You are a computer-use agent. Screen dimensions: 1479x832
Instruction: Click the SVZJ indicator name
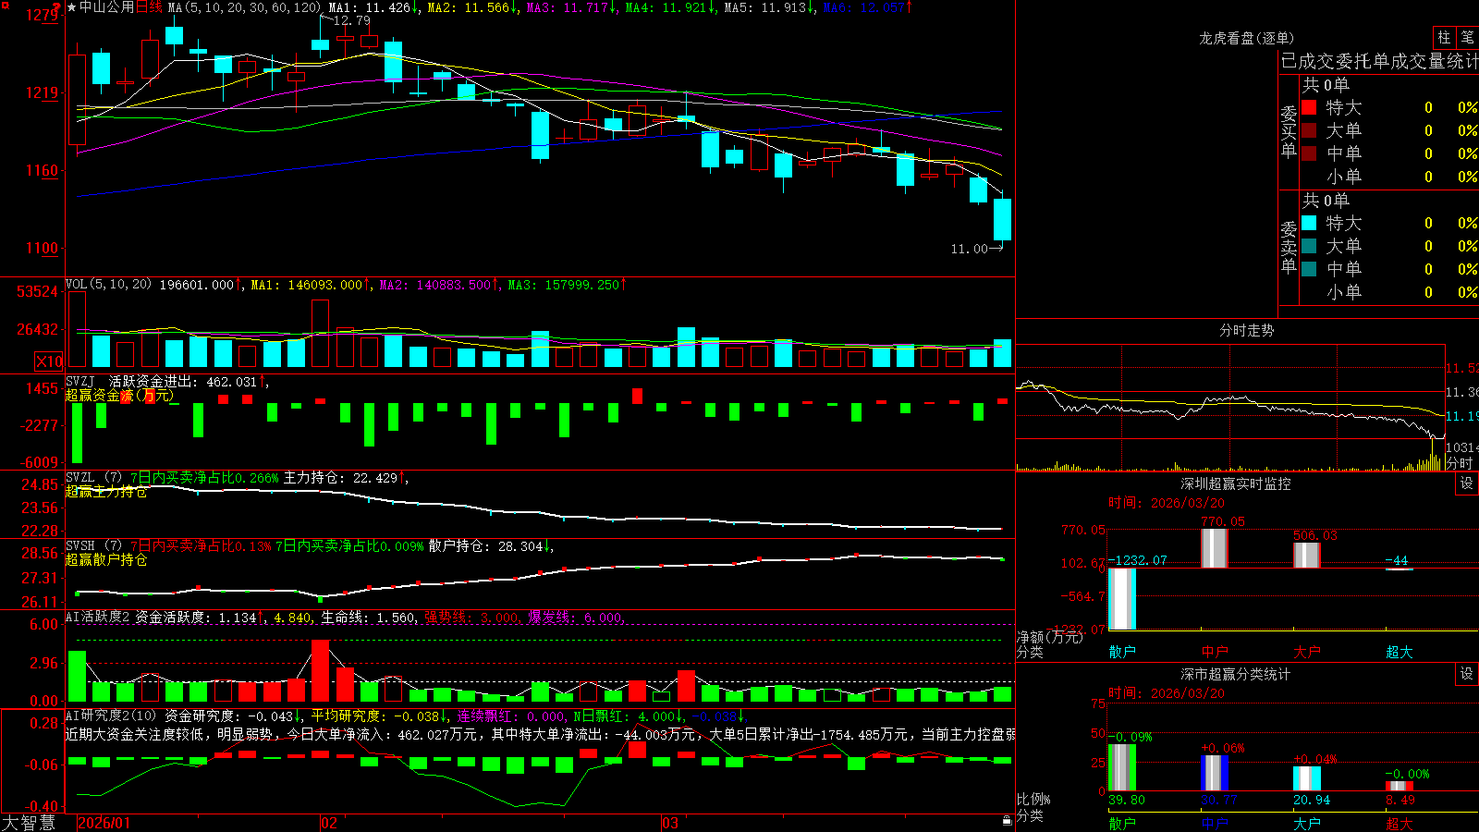click(80, 382)
